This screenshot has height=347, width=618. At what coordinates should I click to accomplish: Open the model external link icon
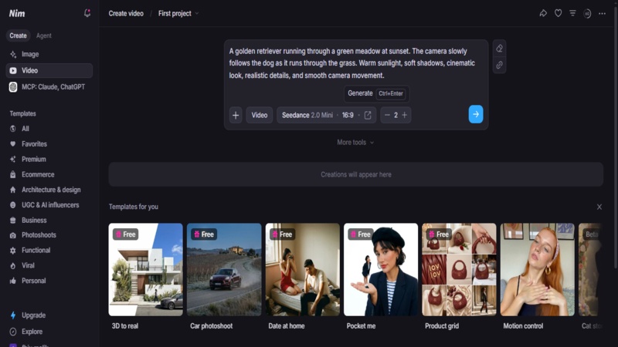click(x=368, y=115)
